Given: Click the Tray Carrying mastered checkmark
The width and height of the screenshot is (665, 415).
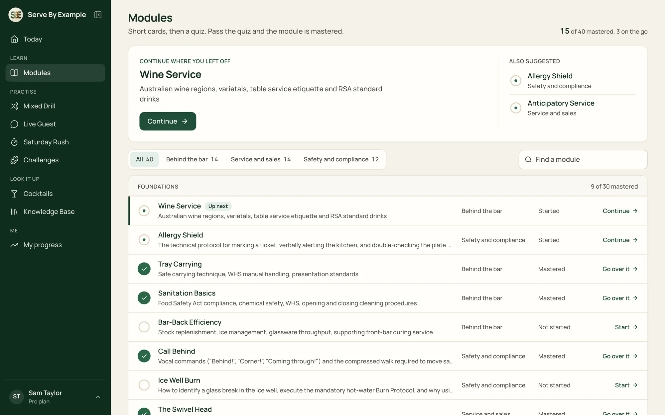Looking at the screenshot, I should coord(144,269).
